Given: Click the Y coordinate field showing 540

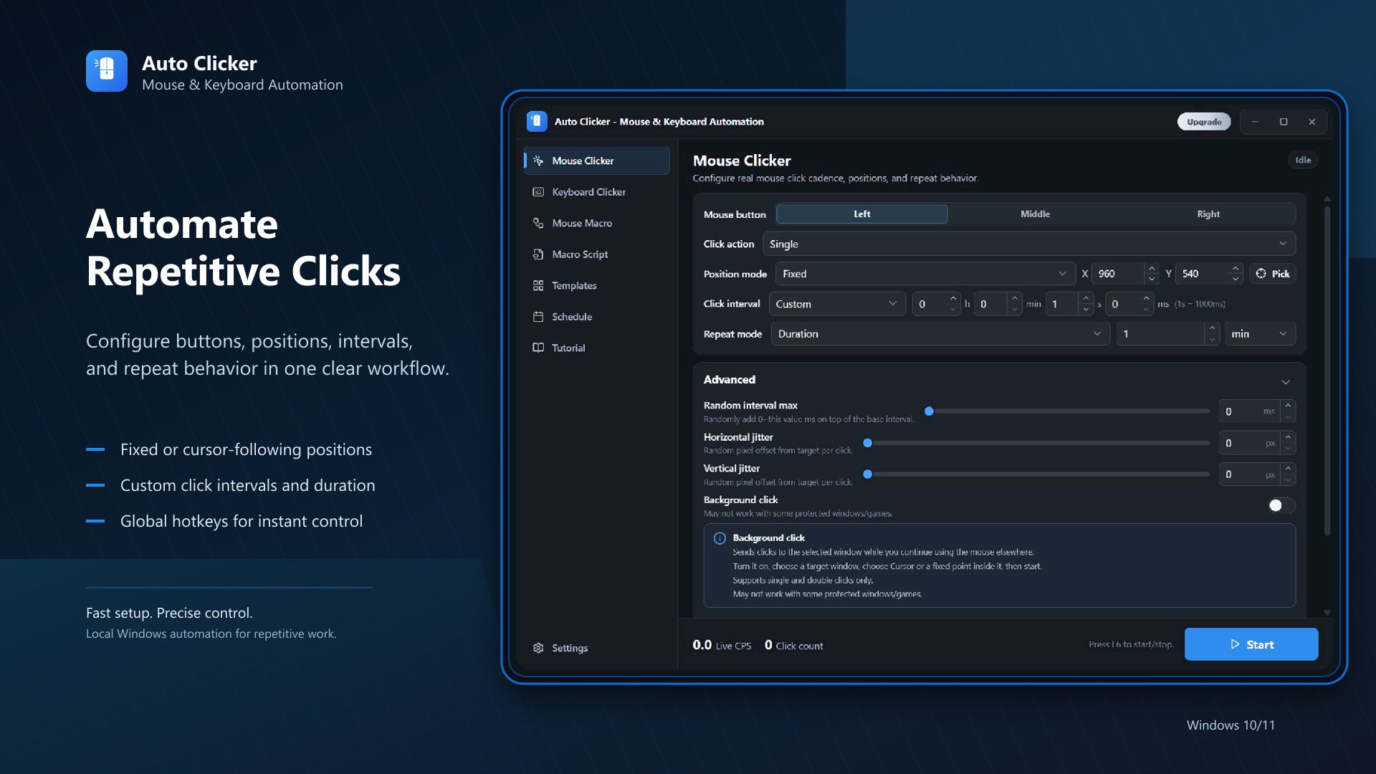Looking at the screenshot, I should (x=1202, y=274).
